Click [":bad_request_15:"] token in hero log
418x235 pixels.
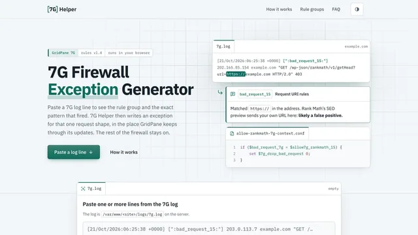[305, 61]
